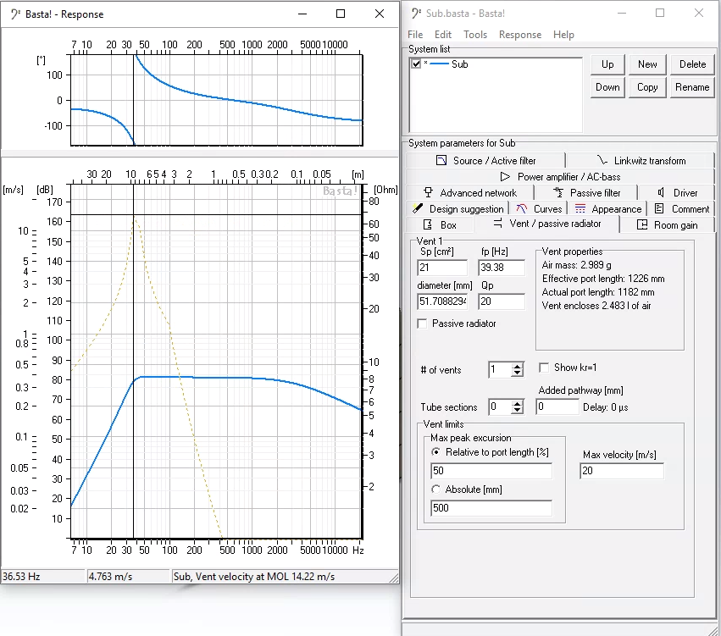The width and height of the screenshot is (721, 636).
Task: Click the Delete button
Action: (692, 64)
